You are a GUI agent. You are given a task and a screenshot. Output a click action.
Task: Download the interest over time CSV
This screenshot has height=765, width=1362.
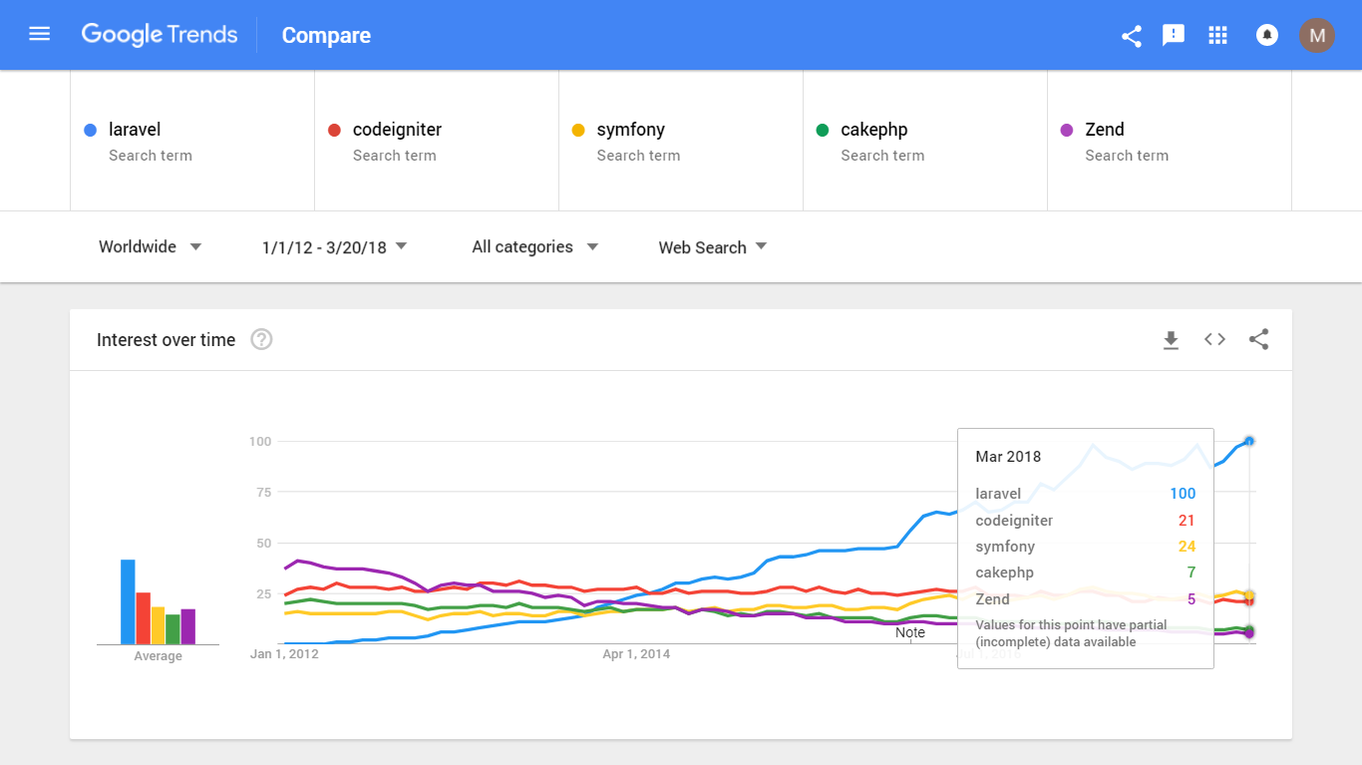pyautogui.click(x=1171, y=340)
